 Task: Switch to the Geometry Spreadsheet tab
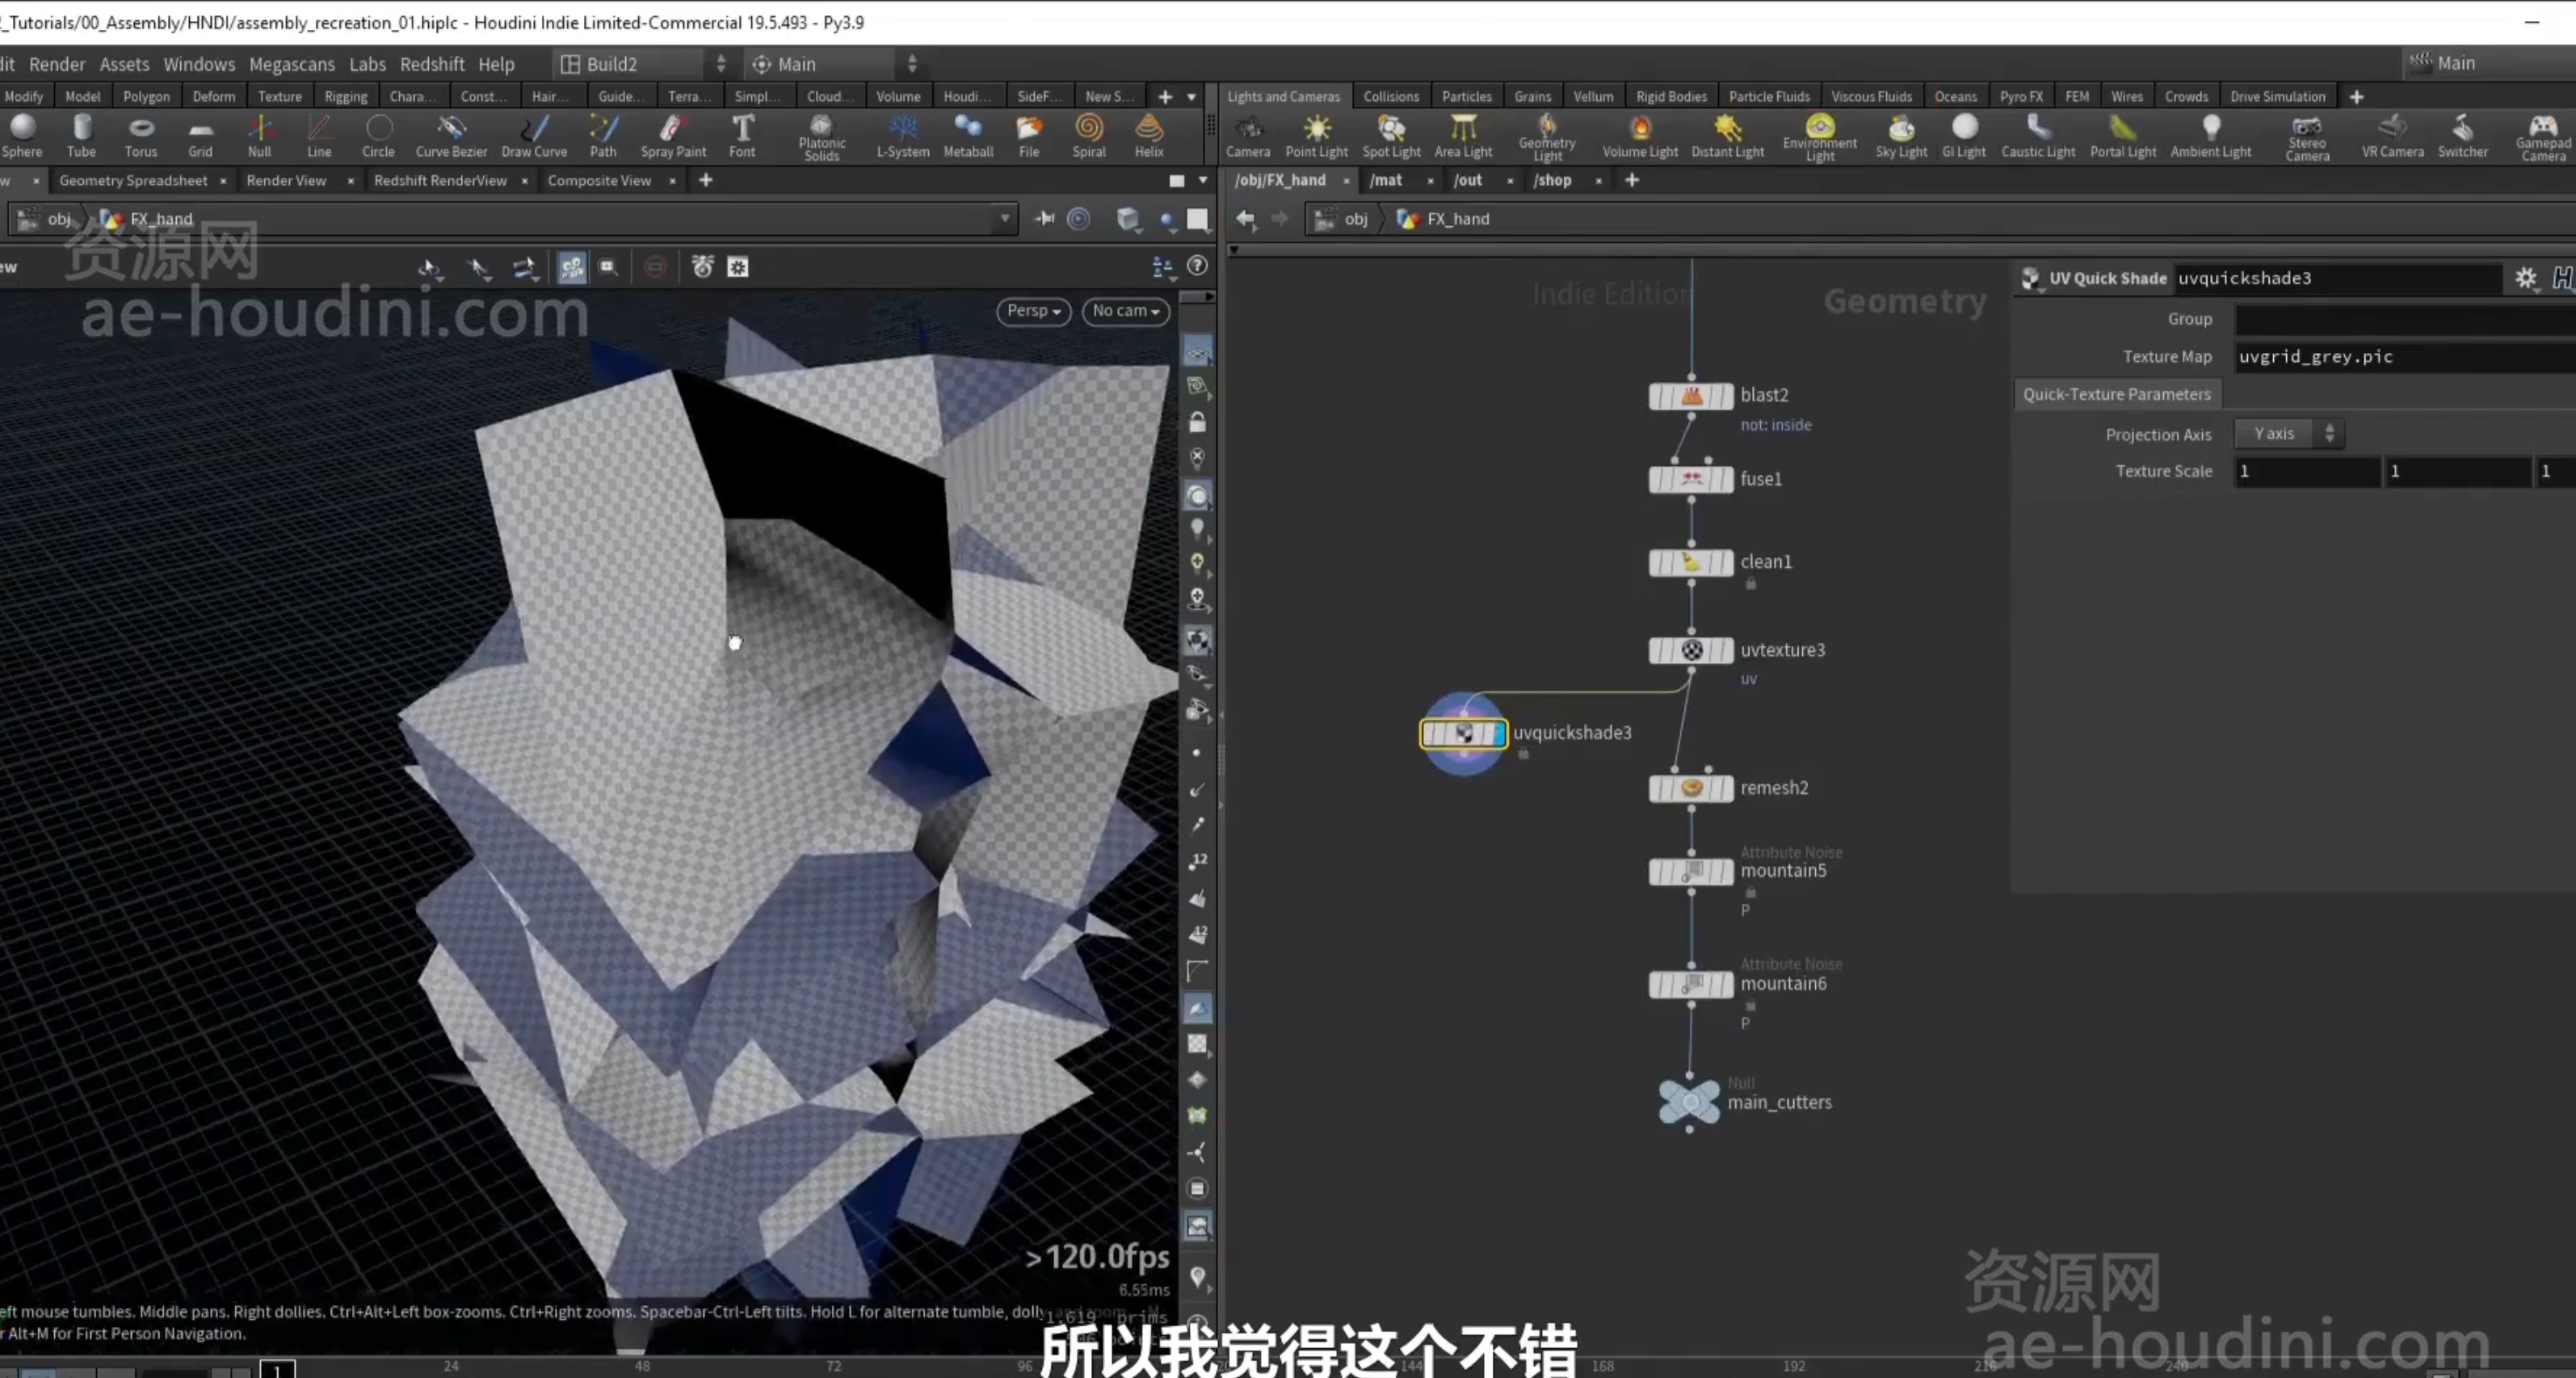pyautogui.click(x=133, y=180)
